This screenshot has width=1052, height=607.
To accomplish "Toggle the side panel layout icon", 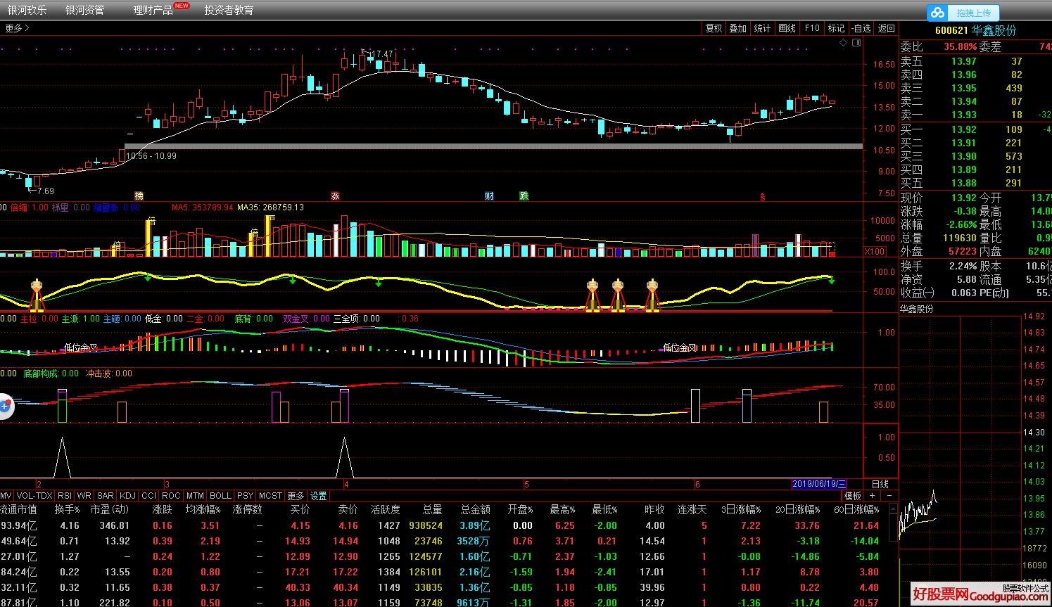I will [856, 43].
